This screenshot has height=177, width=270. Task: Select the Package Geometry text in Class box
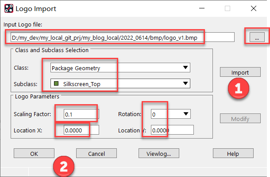point(76,68)
